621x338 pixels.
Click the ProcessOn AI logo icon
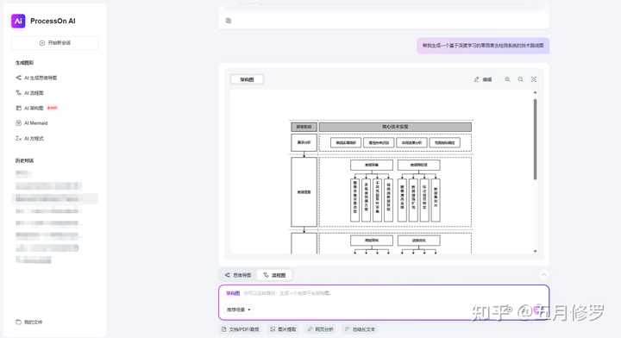pos(18,21)
